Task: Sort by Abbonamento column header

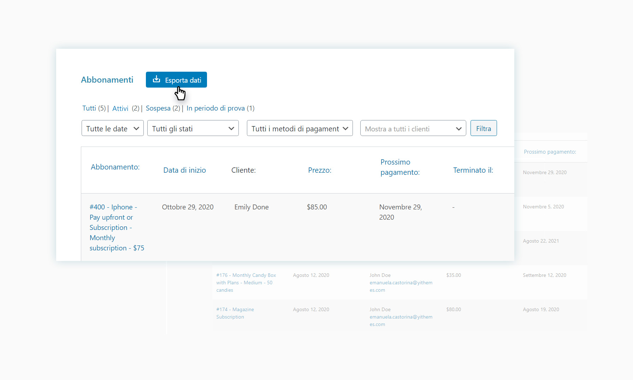Action: (x=115, y=167)
